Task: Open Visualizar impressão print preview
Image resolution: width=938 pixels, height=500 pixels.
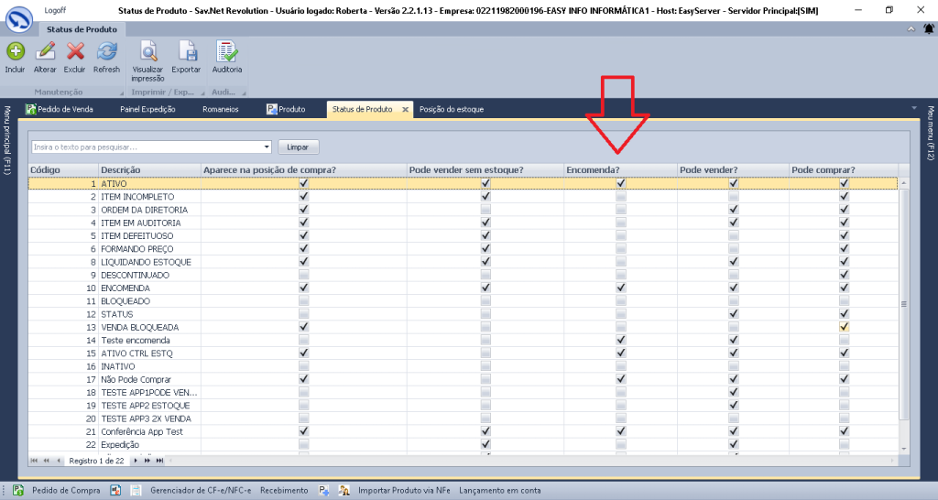Action: point(147,53)
